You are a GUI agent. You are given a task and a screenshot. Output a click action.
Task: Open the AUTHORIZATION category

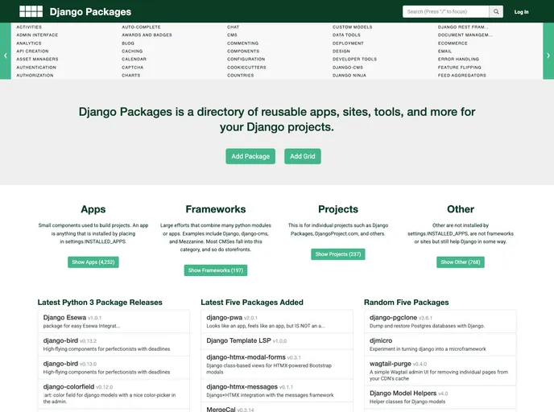[35, 75]
